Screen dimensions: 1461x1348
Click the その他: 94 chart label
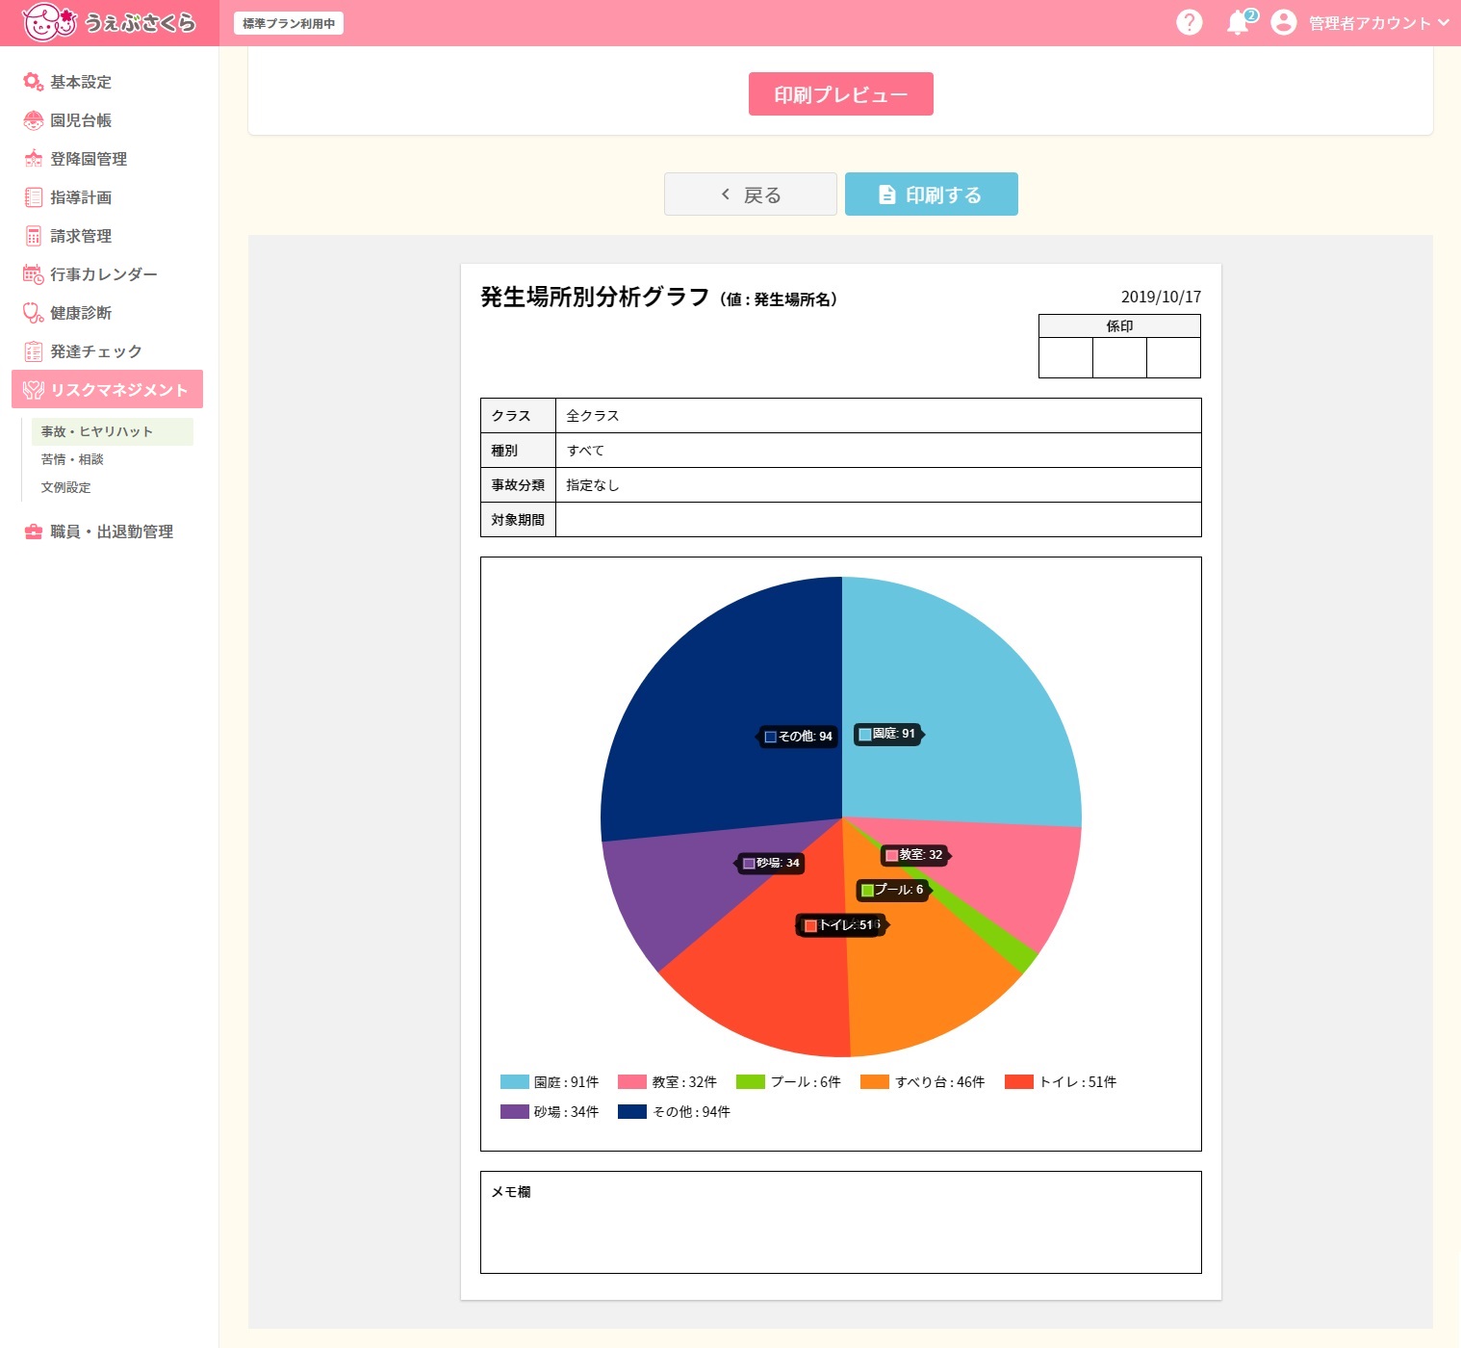pos(798,737)
